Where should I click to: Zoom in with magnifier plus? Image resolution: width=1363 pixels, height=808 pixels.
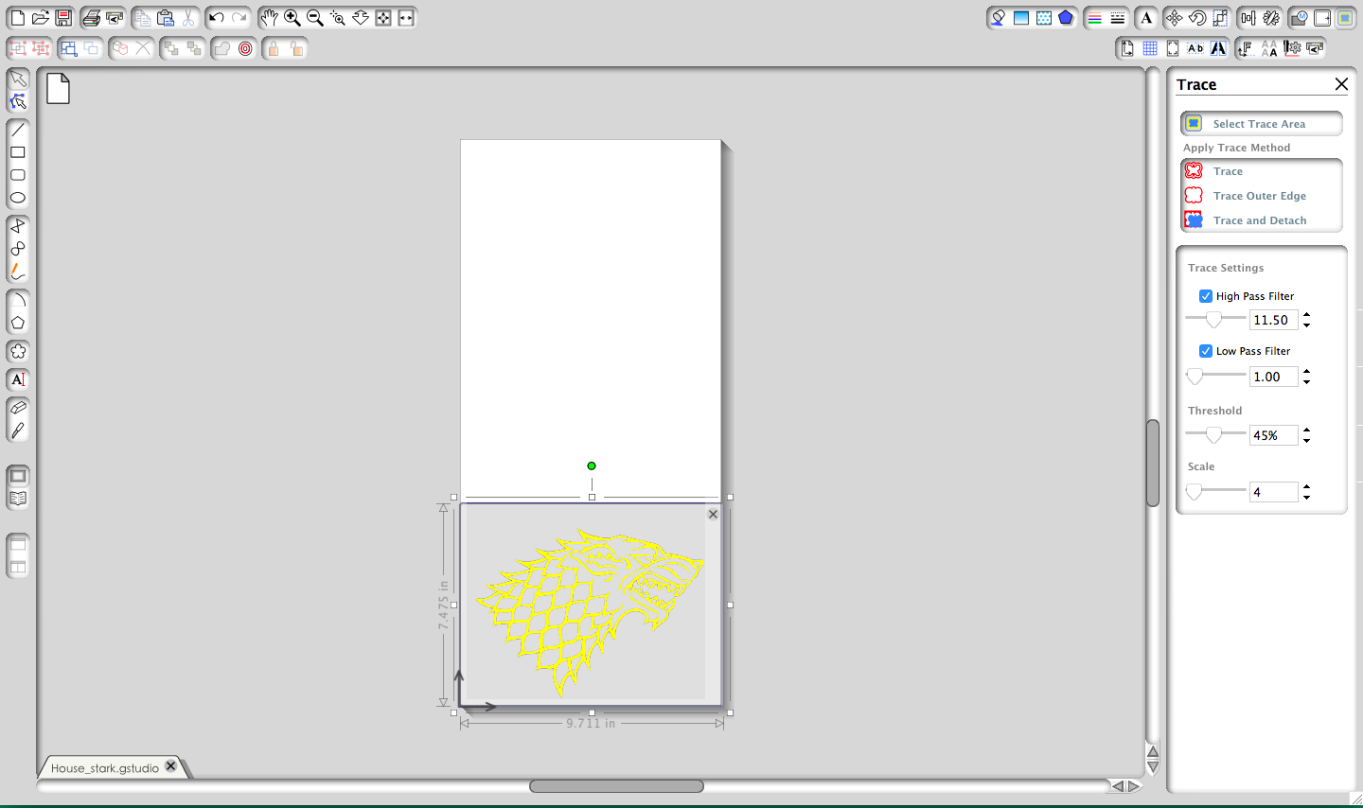coord(292,18)
